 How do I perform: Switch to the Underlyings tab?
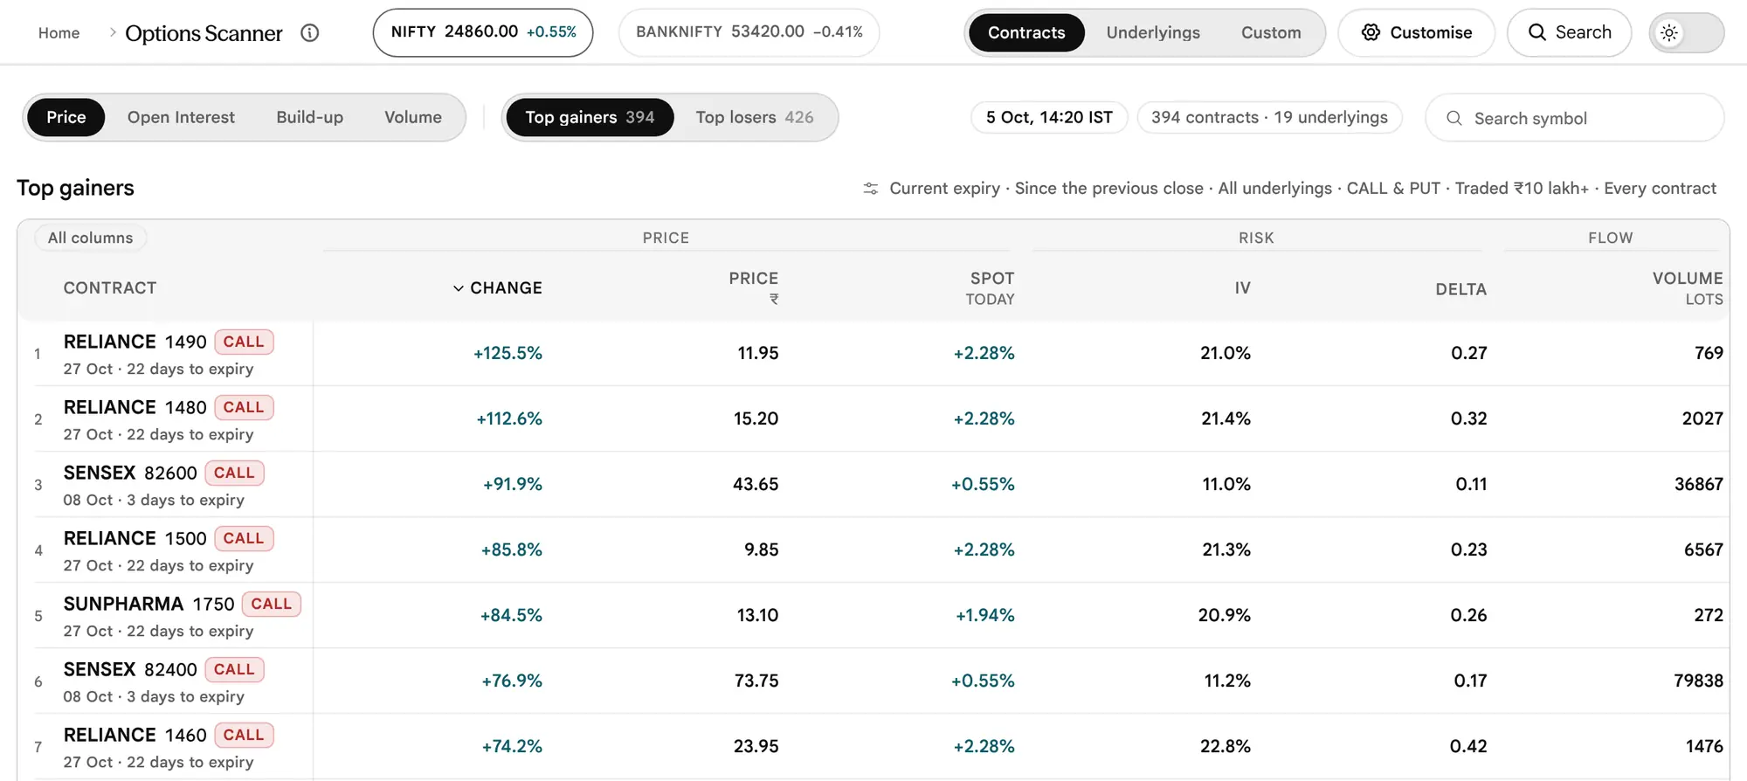(1153, 33)
